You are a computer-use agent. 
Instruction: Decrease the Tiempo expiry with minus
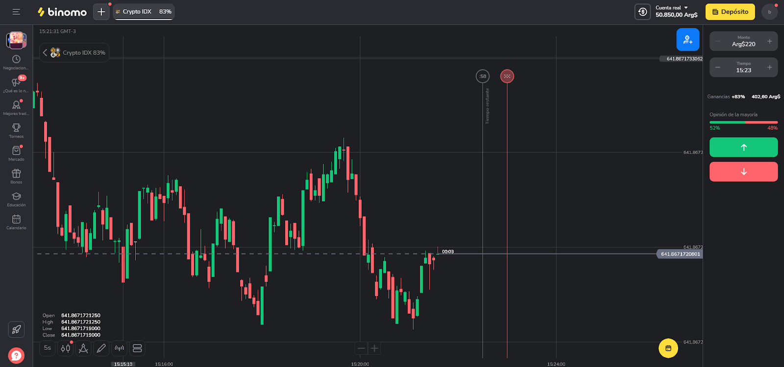pyautogui.click(x=718, y=67)
